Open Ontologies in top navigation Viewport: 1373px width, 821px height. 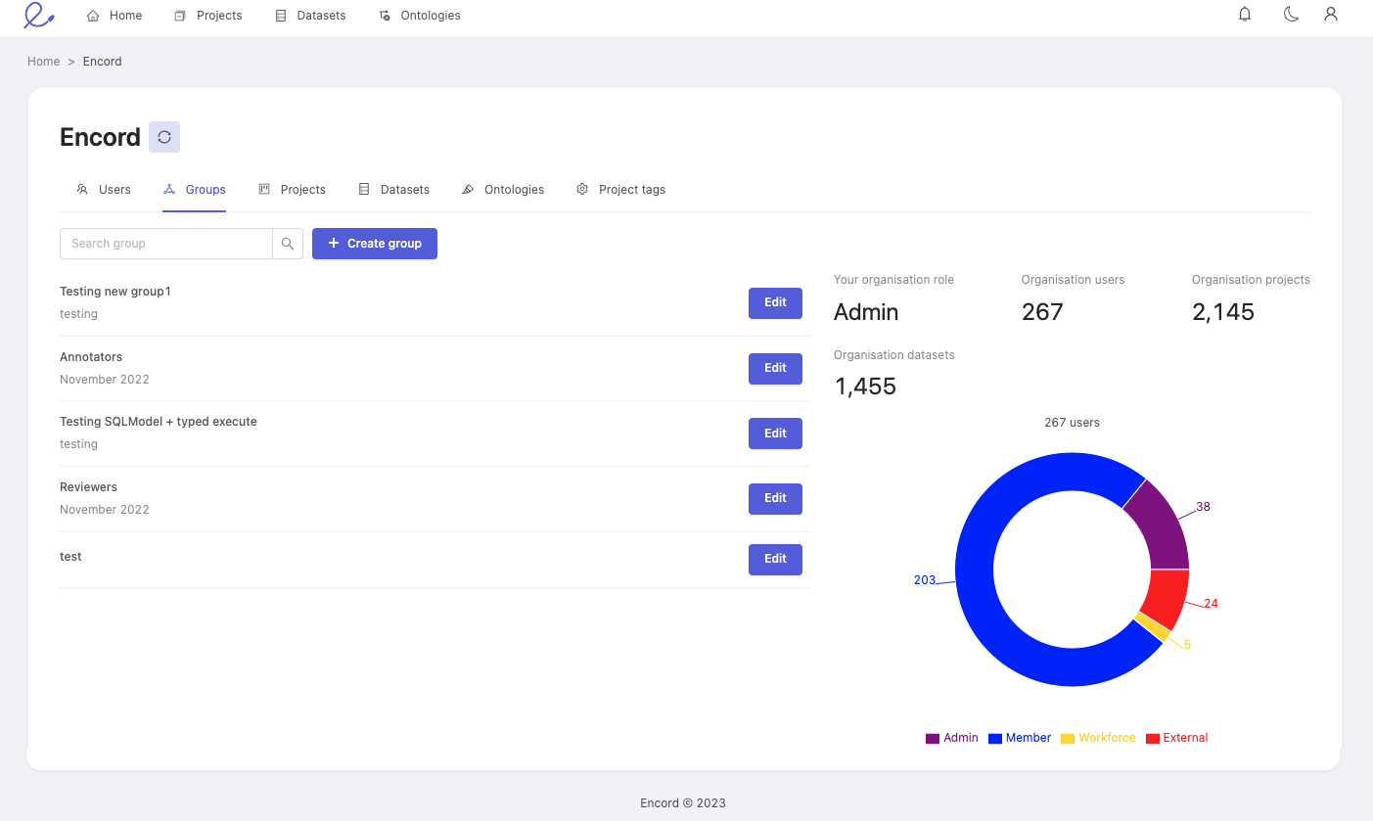(420, 16)
